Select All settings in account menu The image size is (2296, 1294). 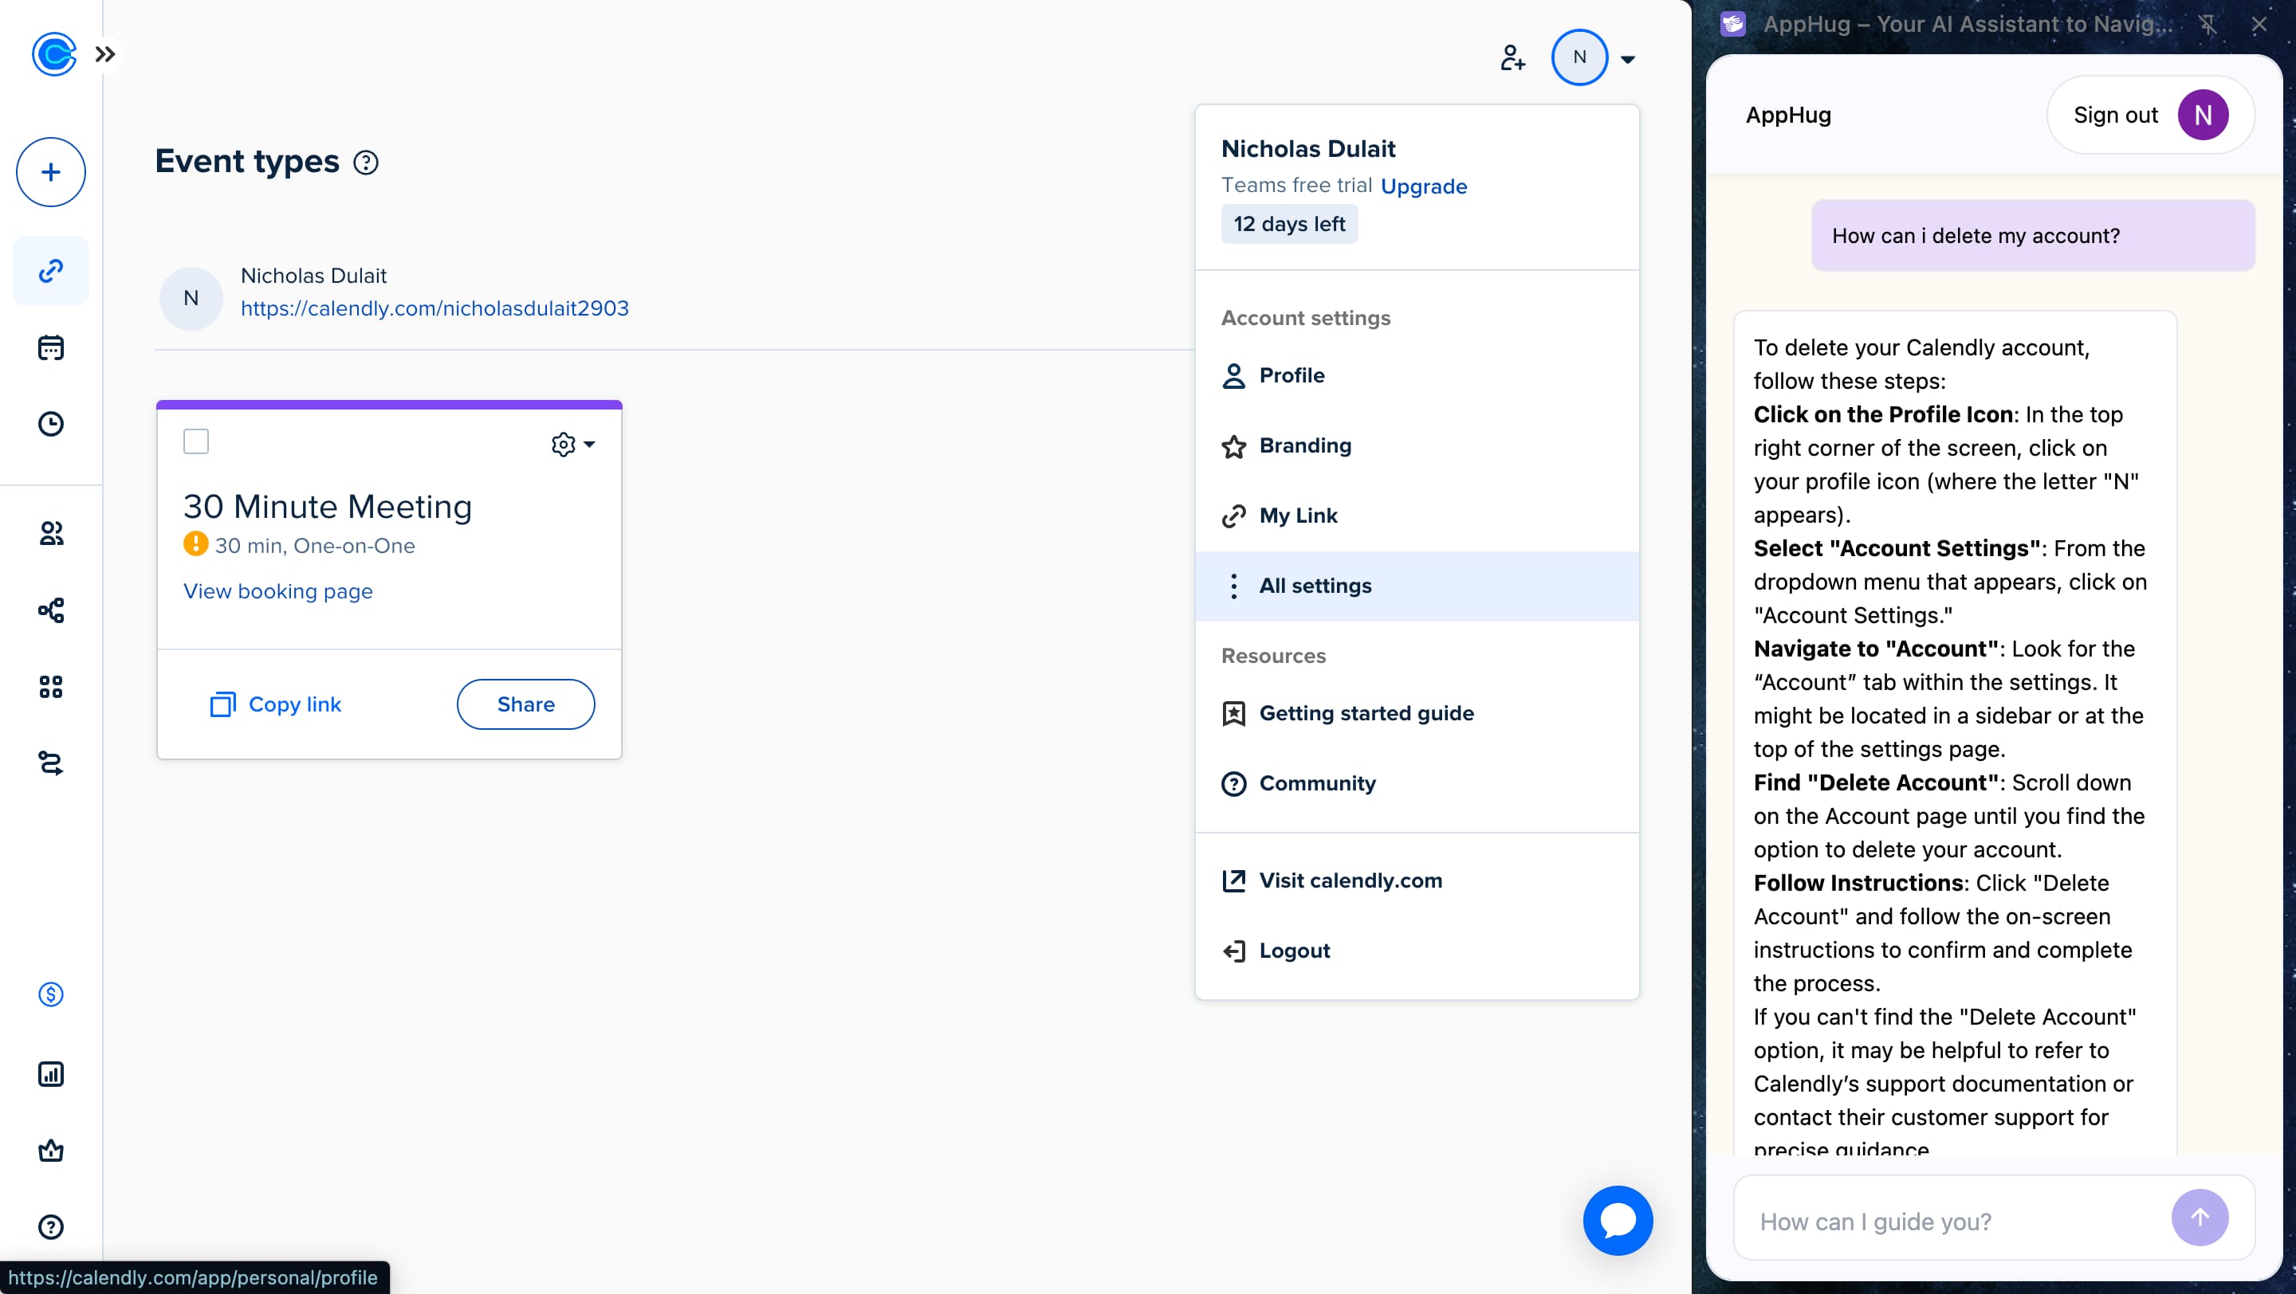pyautogui.click(x=1417, y=586)
